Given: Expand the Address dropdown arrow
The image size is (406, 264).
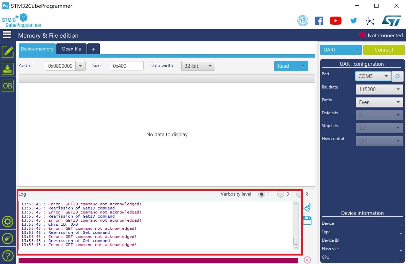Looking at the screenshot, I should click(x=80, y=66).
